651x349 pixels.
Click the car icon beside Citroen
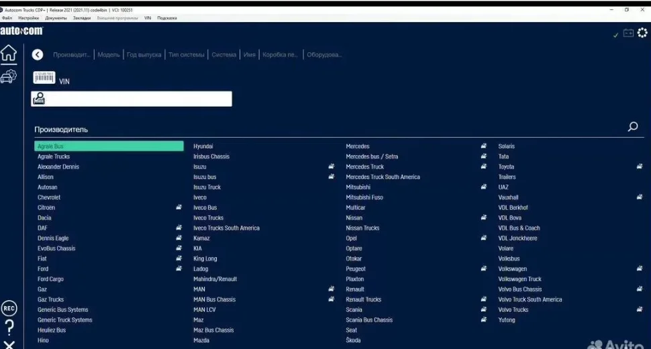[179, 207]
